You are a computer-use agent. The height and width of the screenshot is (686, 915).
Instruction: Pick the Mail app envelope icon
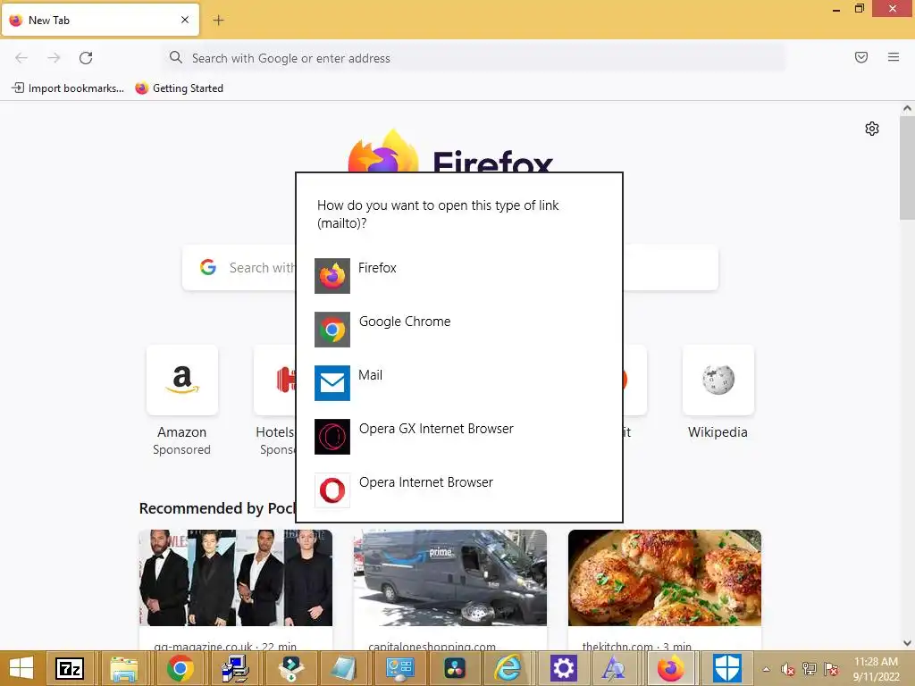tap(332, 383)
